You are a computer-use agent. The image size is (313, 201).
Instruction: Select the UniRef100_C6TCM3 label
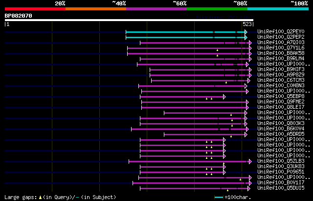(281, 80)
